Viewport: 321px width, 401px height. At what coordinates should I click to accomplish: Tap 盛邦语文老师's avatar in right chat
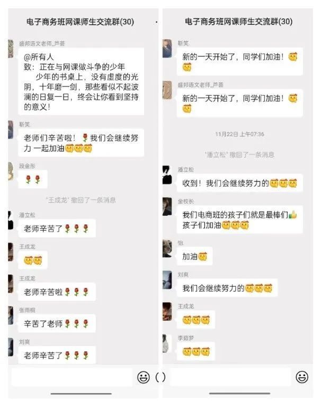coord(167,90)
